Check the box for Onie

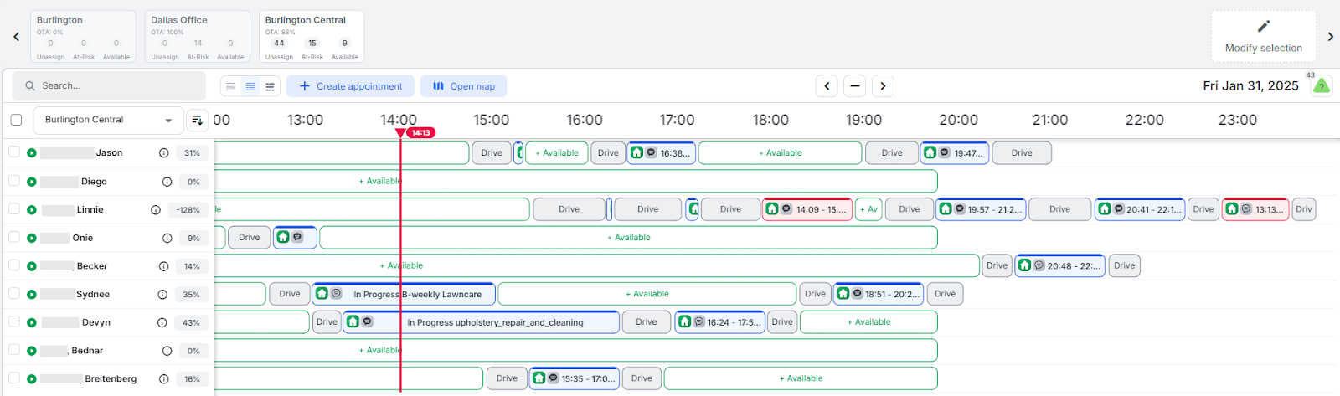14,237
